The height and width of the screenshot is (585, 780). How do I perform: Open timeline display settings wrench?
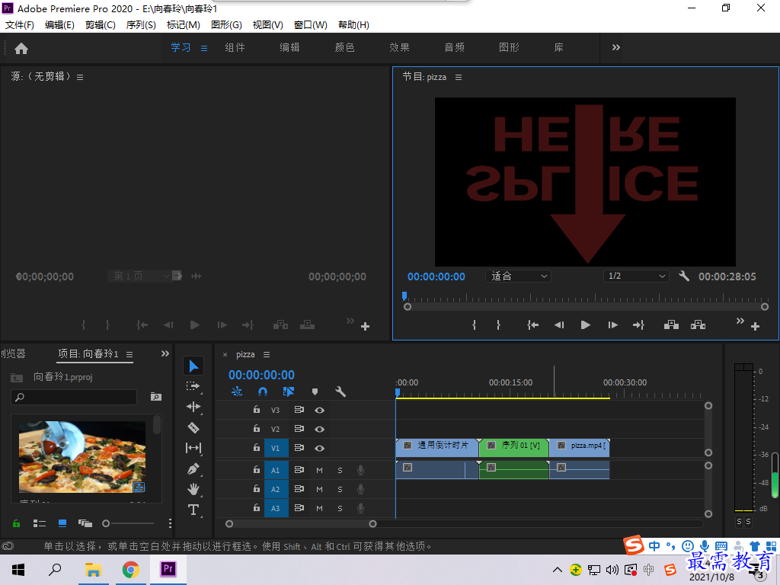[340, 392]
